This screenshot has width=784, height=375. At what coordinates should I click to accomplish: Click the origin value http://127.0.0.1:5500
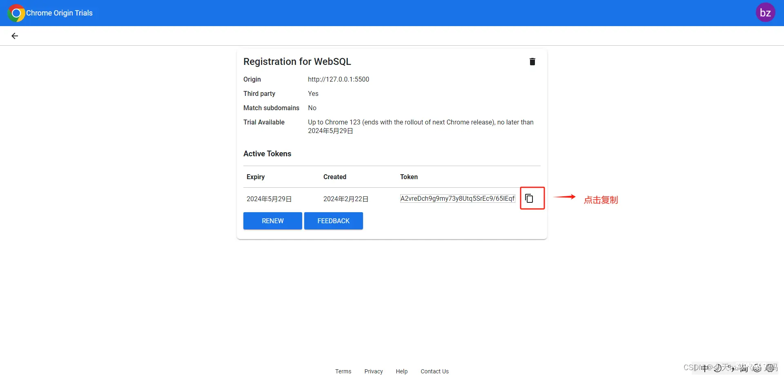(x=339, y=80)
